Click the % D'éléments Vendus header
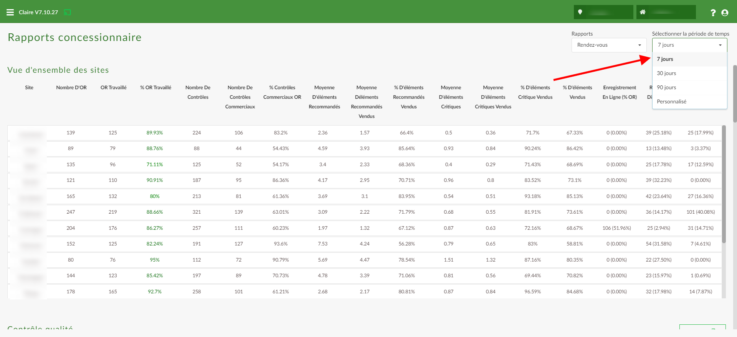This screenshot has width=737, height=337. tap(577, 92)
